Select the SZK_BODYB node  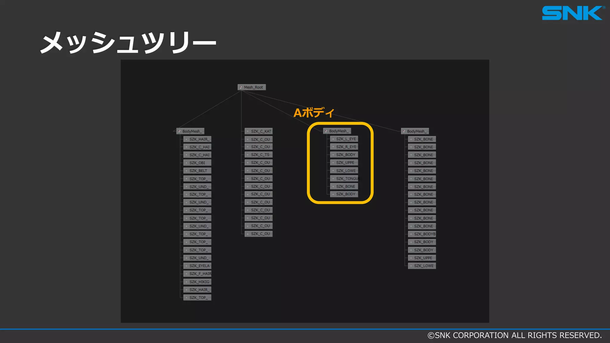tap(422, 234)
